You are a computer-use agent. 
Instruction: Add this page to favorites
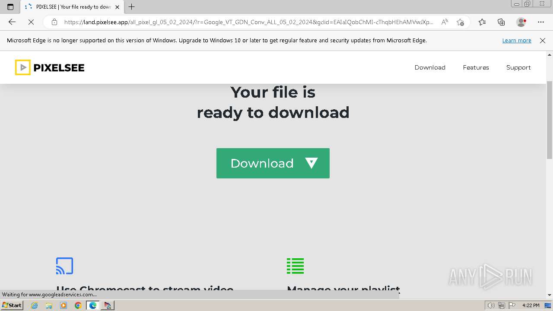(x=460, y=22)
